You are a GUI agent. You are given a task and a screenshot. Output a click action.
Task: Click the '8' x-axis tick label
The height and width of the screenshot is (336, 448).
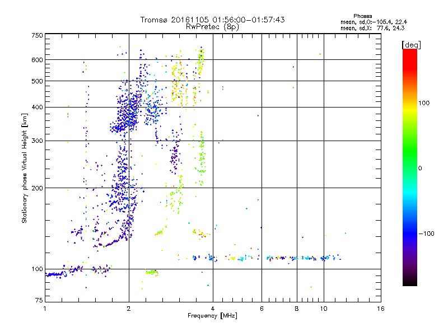pyautogui.click(x=297, y=309)
